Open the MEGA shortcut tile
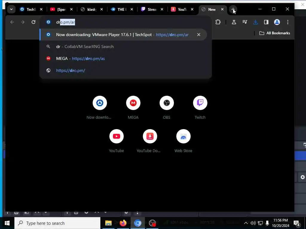 coord(133,107)
